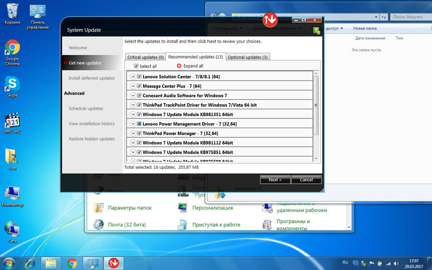Click the taskbar clock
Screen dimensions: 432x270
(x=414, y=263)
